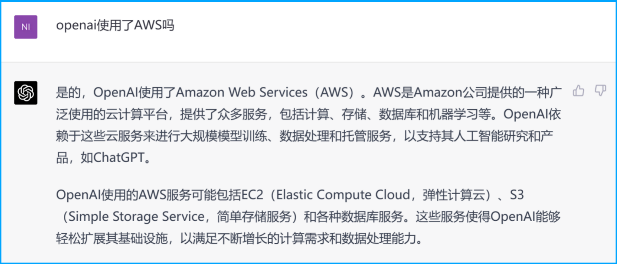Click the purple NI user avatar
Screen dimensions: 617x264
[x=26, y=27]
